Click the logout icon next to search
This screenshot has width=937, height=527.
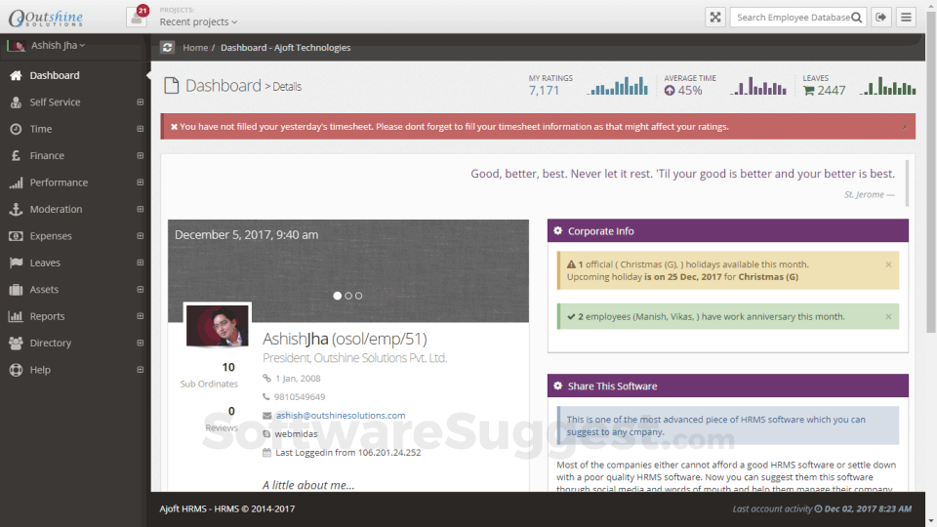tap(880, 18)
